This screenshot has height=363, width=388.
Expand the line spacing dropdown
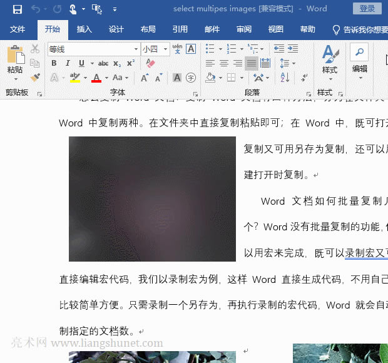coord(293,63)
